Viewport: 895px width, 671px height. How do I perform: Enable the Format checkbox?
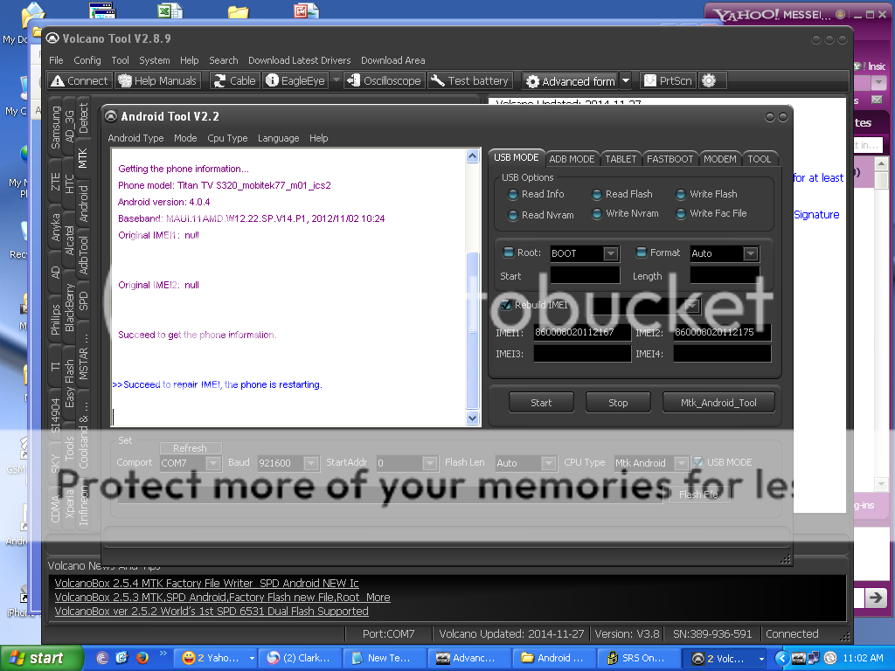tap(642, 253)
